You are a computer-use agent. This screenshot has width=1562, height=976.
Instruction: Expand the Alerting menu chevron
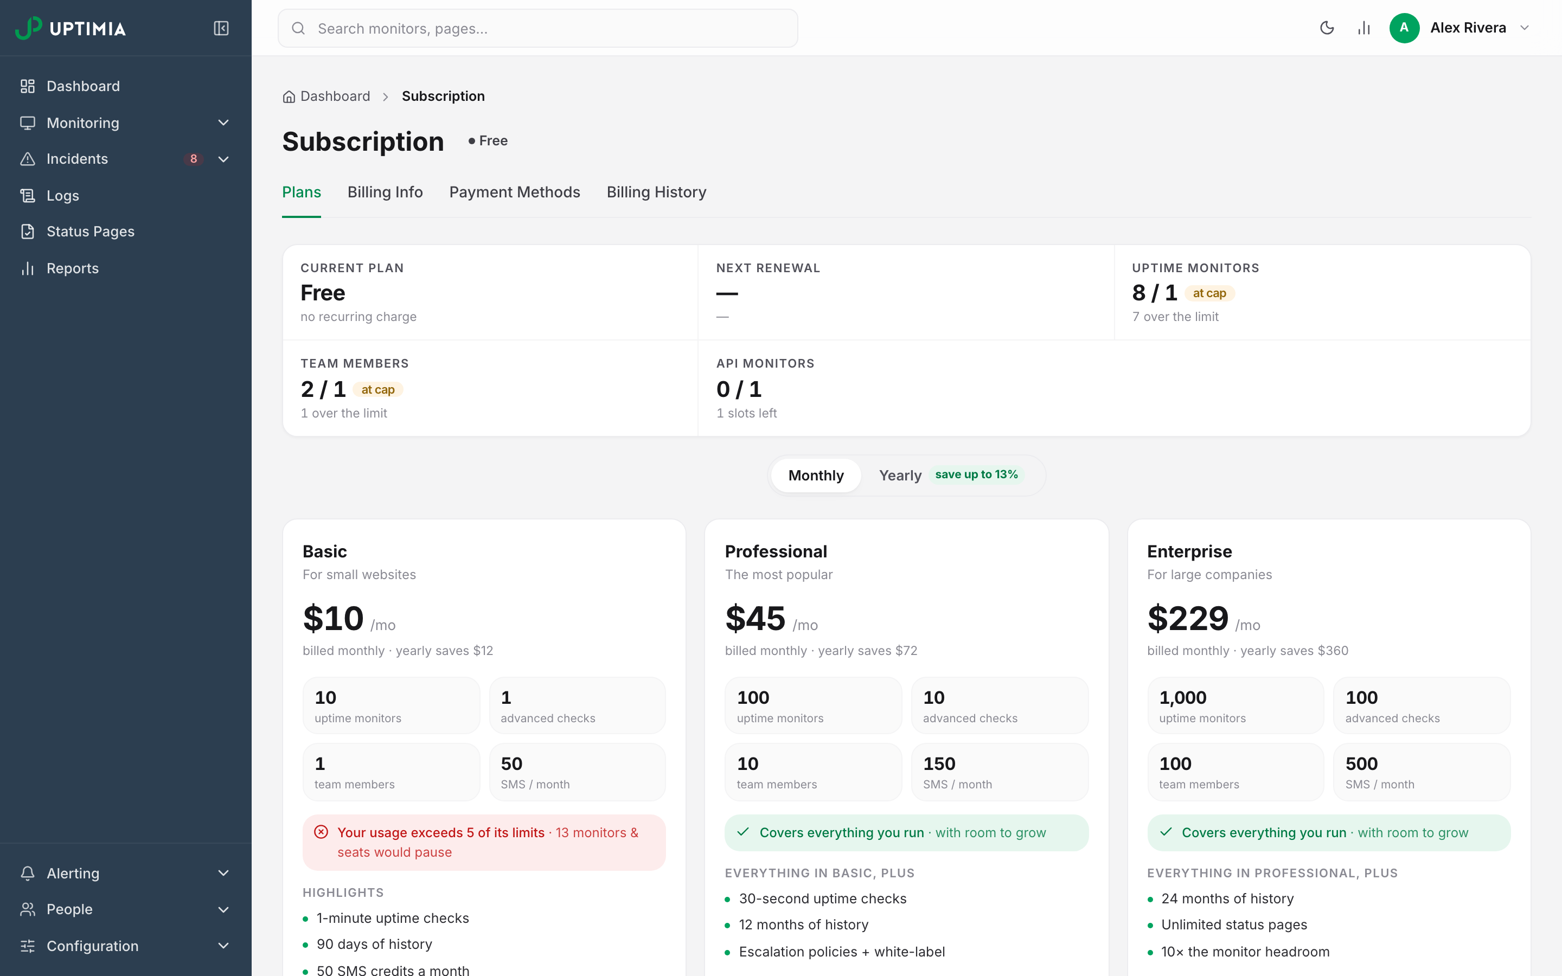coord(223,874)
